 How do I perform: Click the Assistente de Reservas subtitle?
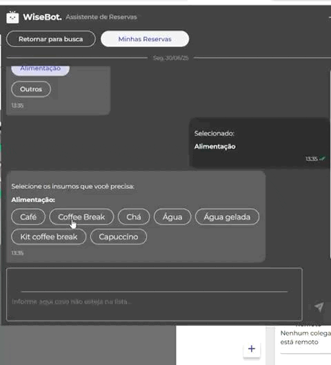pos(101,17)
